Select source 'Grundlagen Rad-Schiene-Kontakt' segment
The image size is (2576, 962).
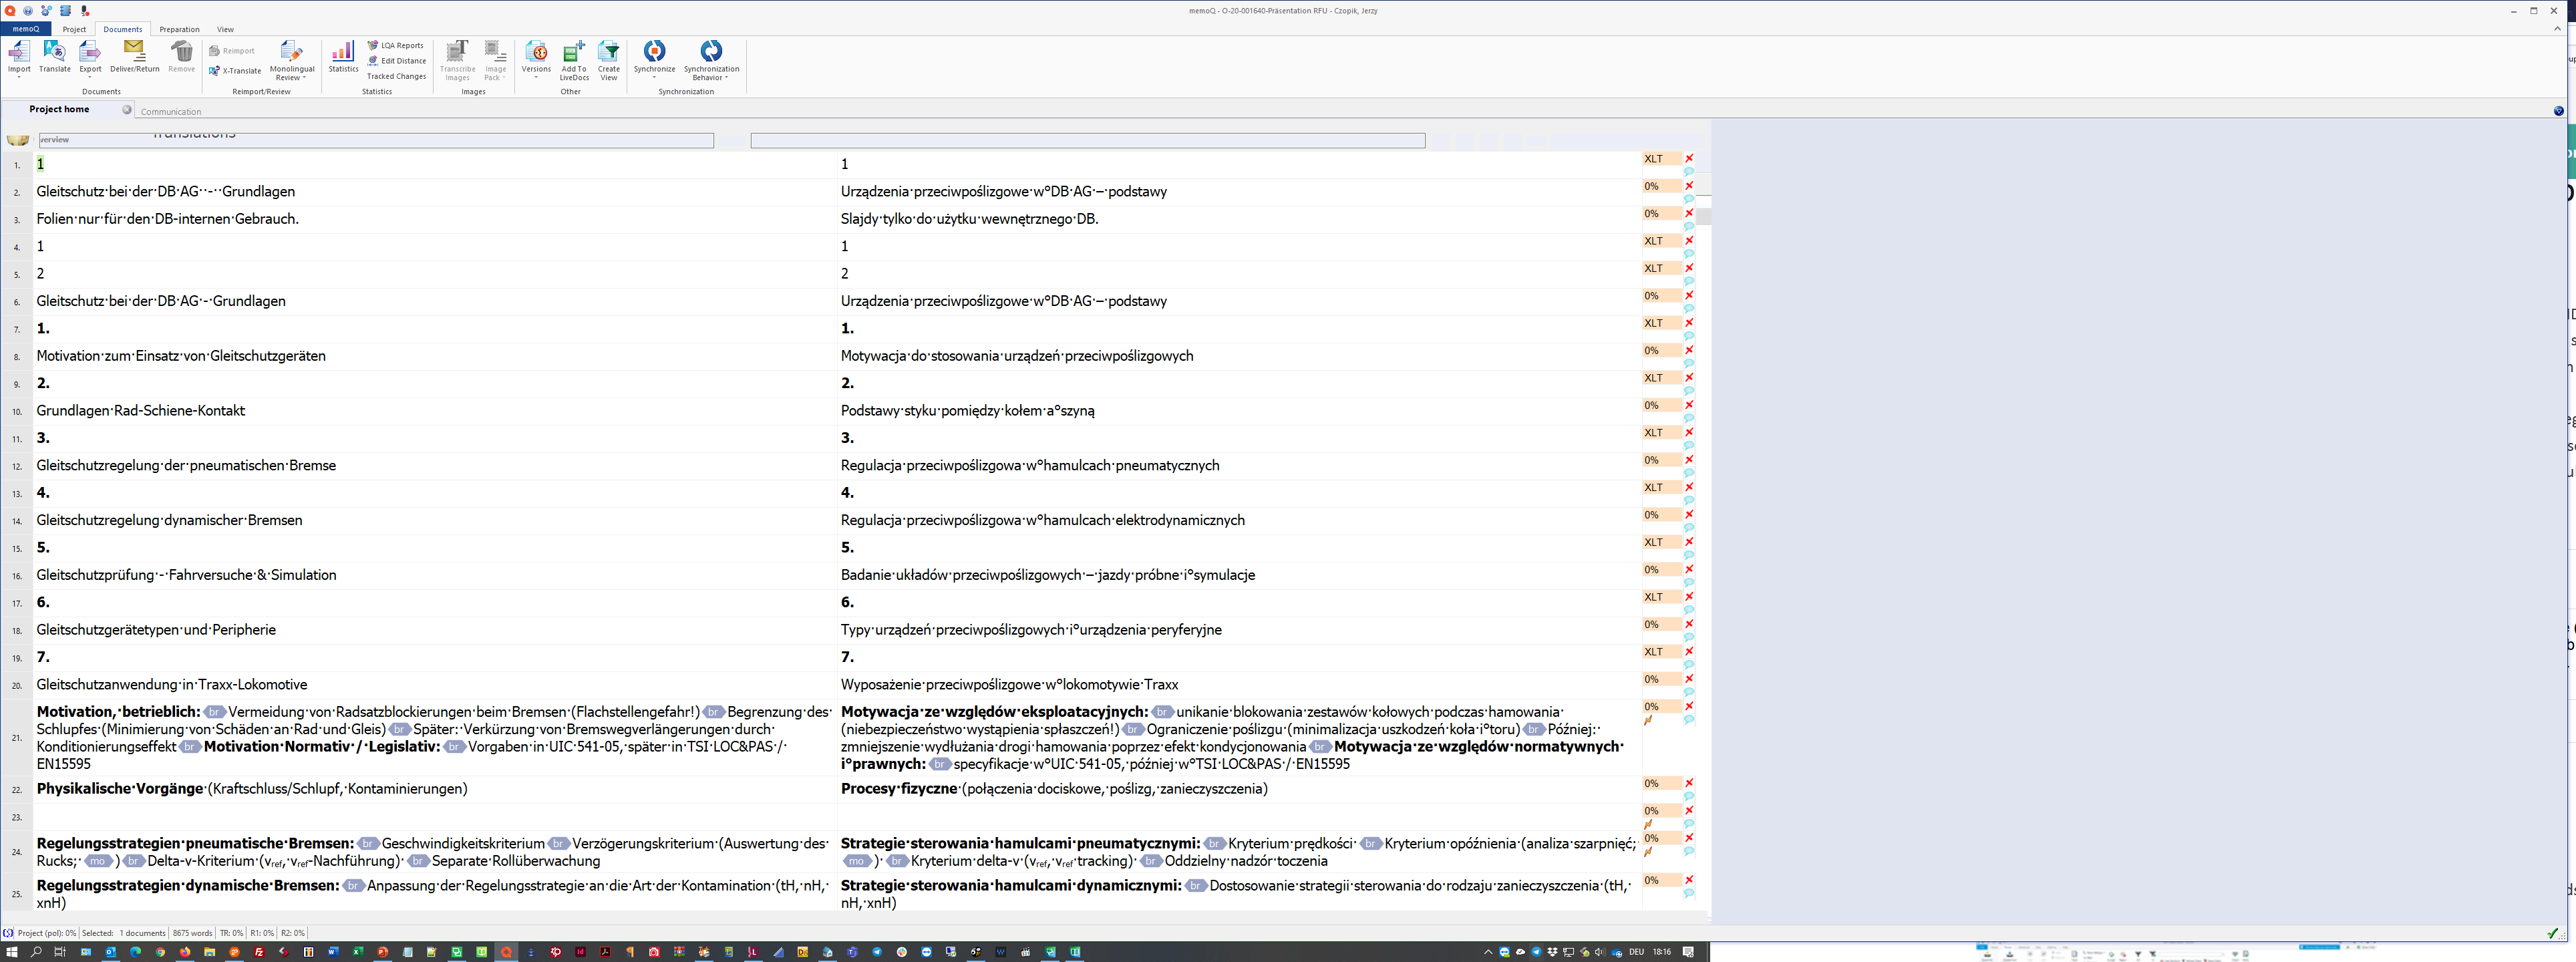pyautogui.click(x=141, y=411)
